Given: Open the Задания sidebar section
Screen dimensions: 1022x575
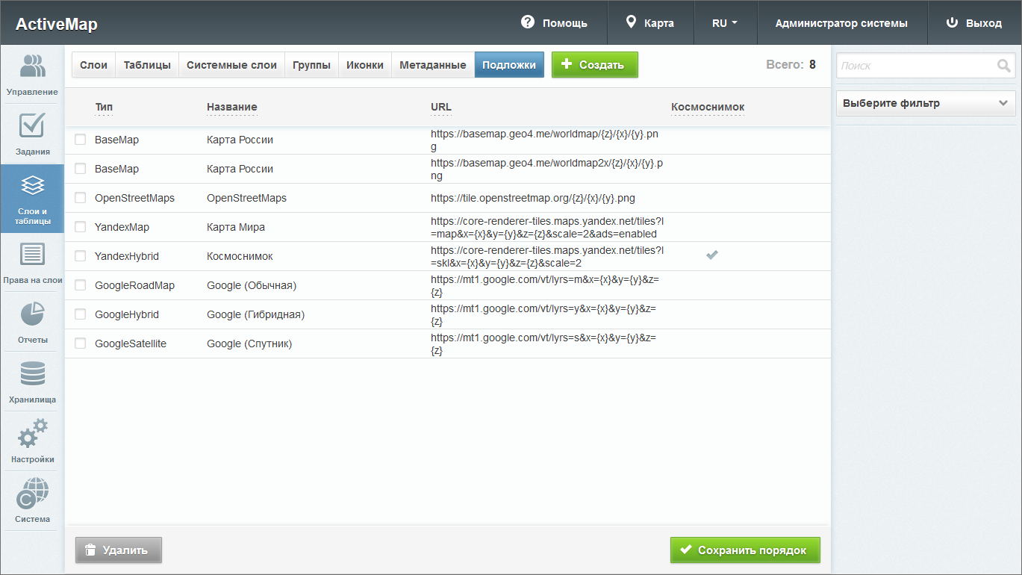Looking at the screenshot, I should (x=32, y=134).
